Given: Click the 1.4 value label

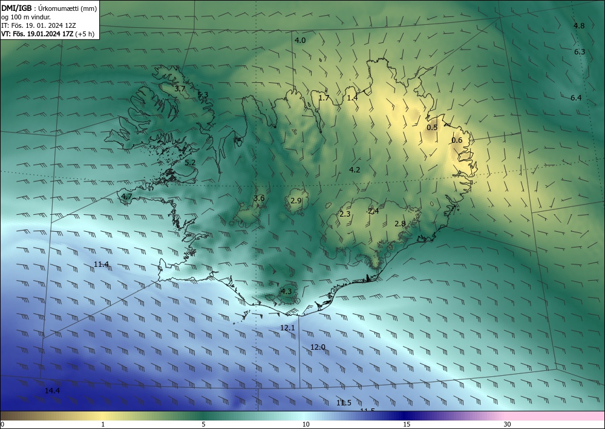Looking at the screenshot, I should 352,98.
